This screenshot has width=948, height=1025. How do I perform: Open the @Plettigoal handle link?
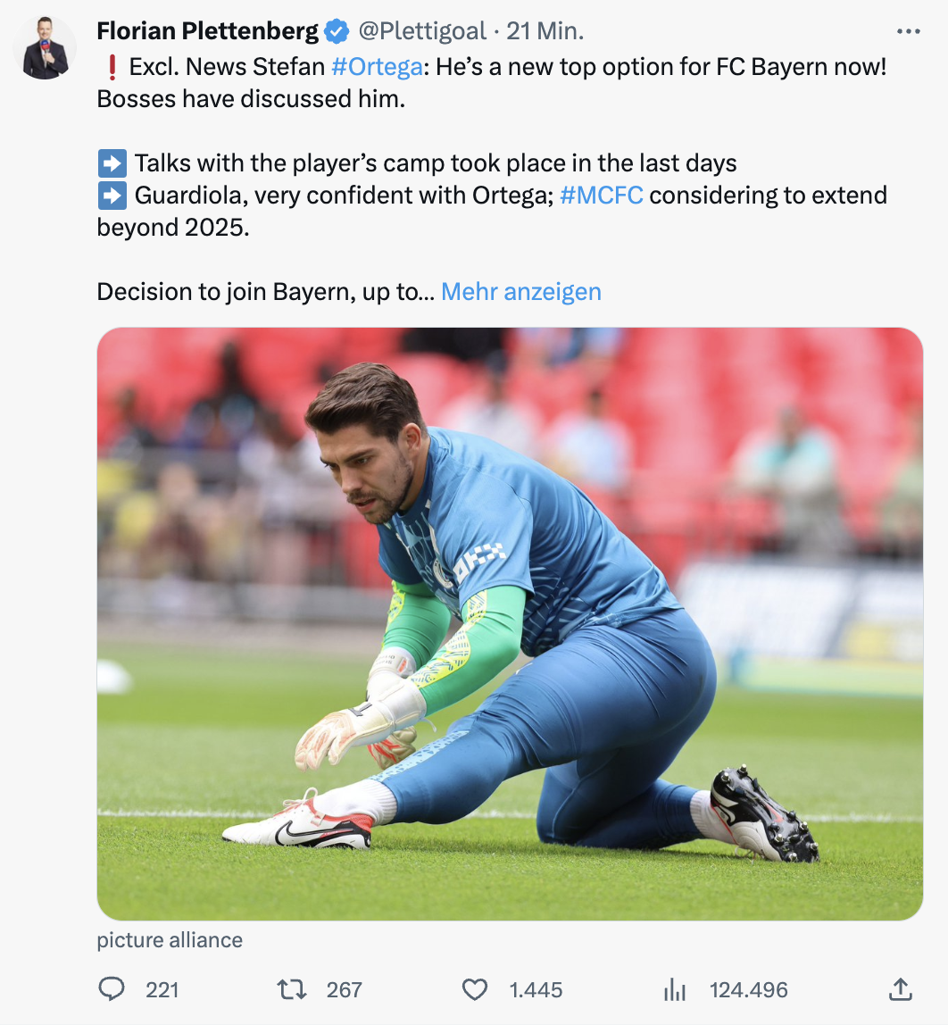click(421, 32)
